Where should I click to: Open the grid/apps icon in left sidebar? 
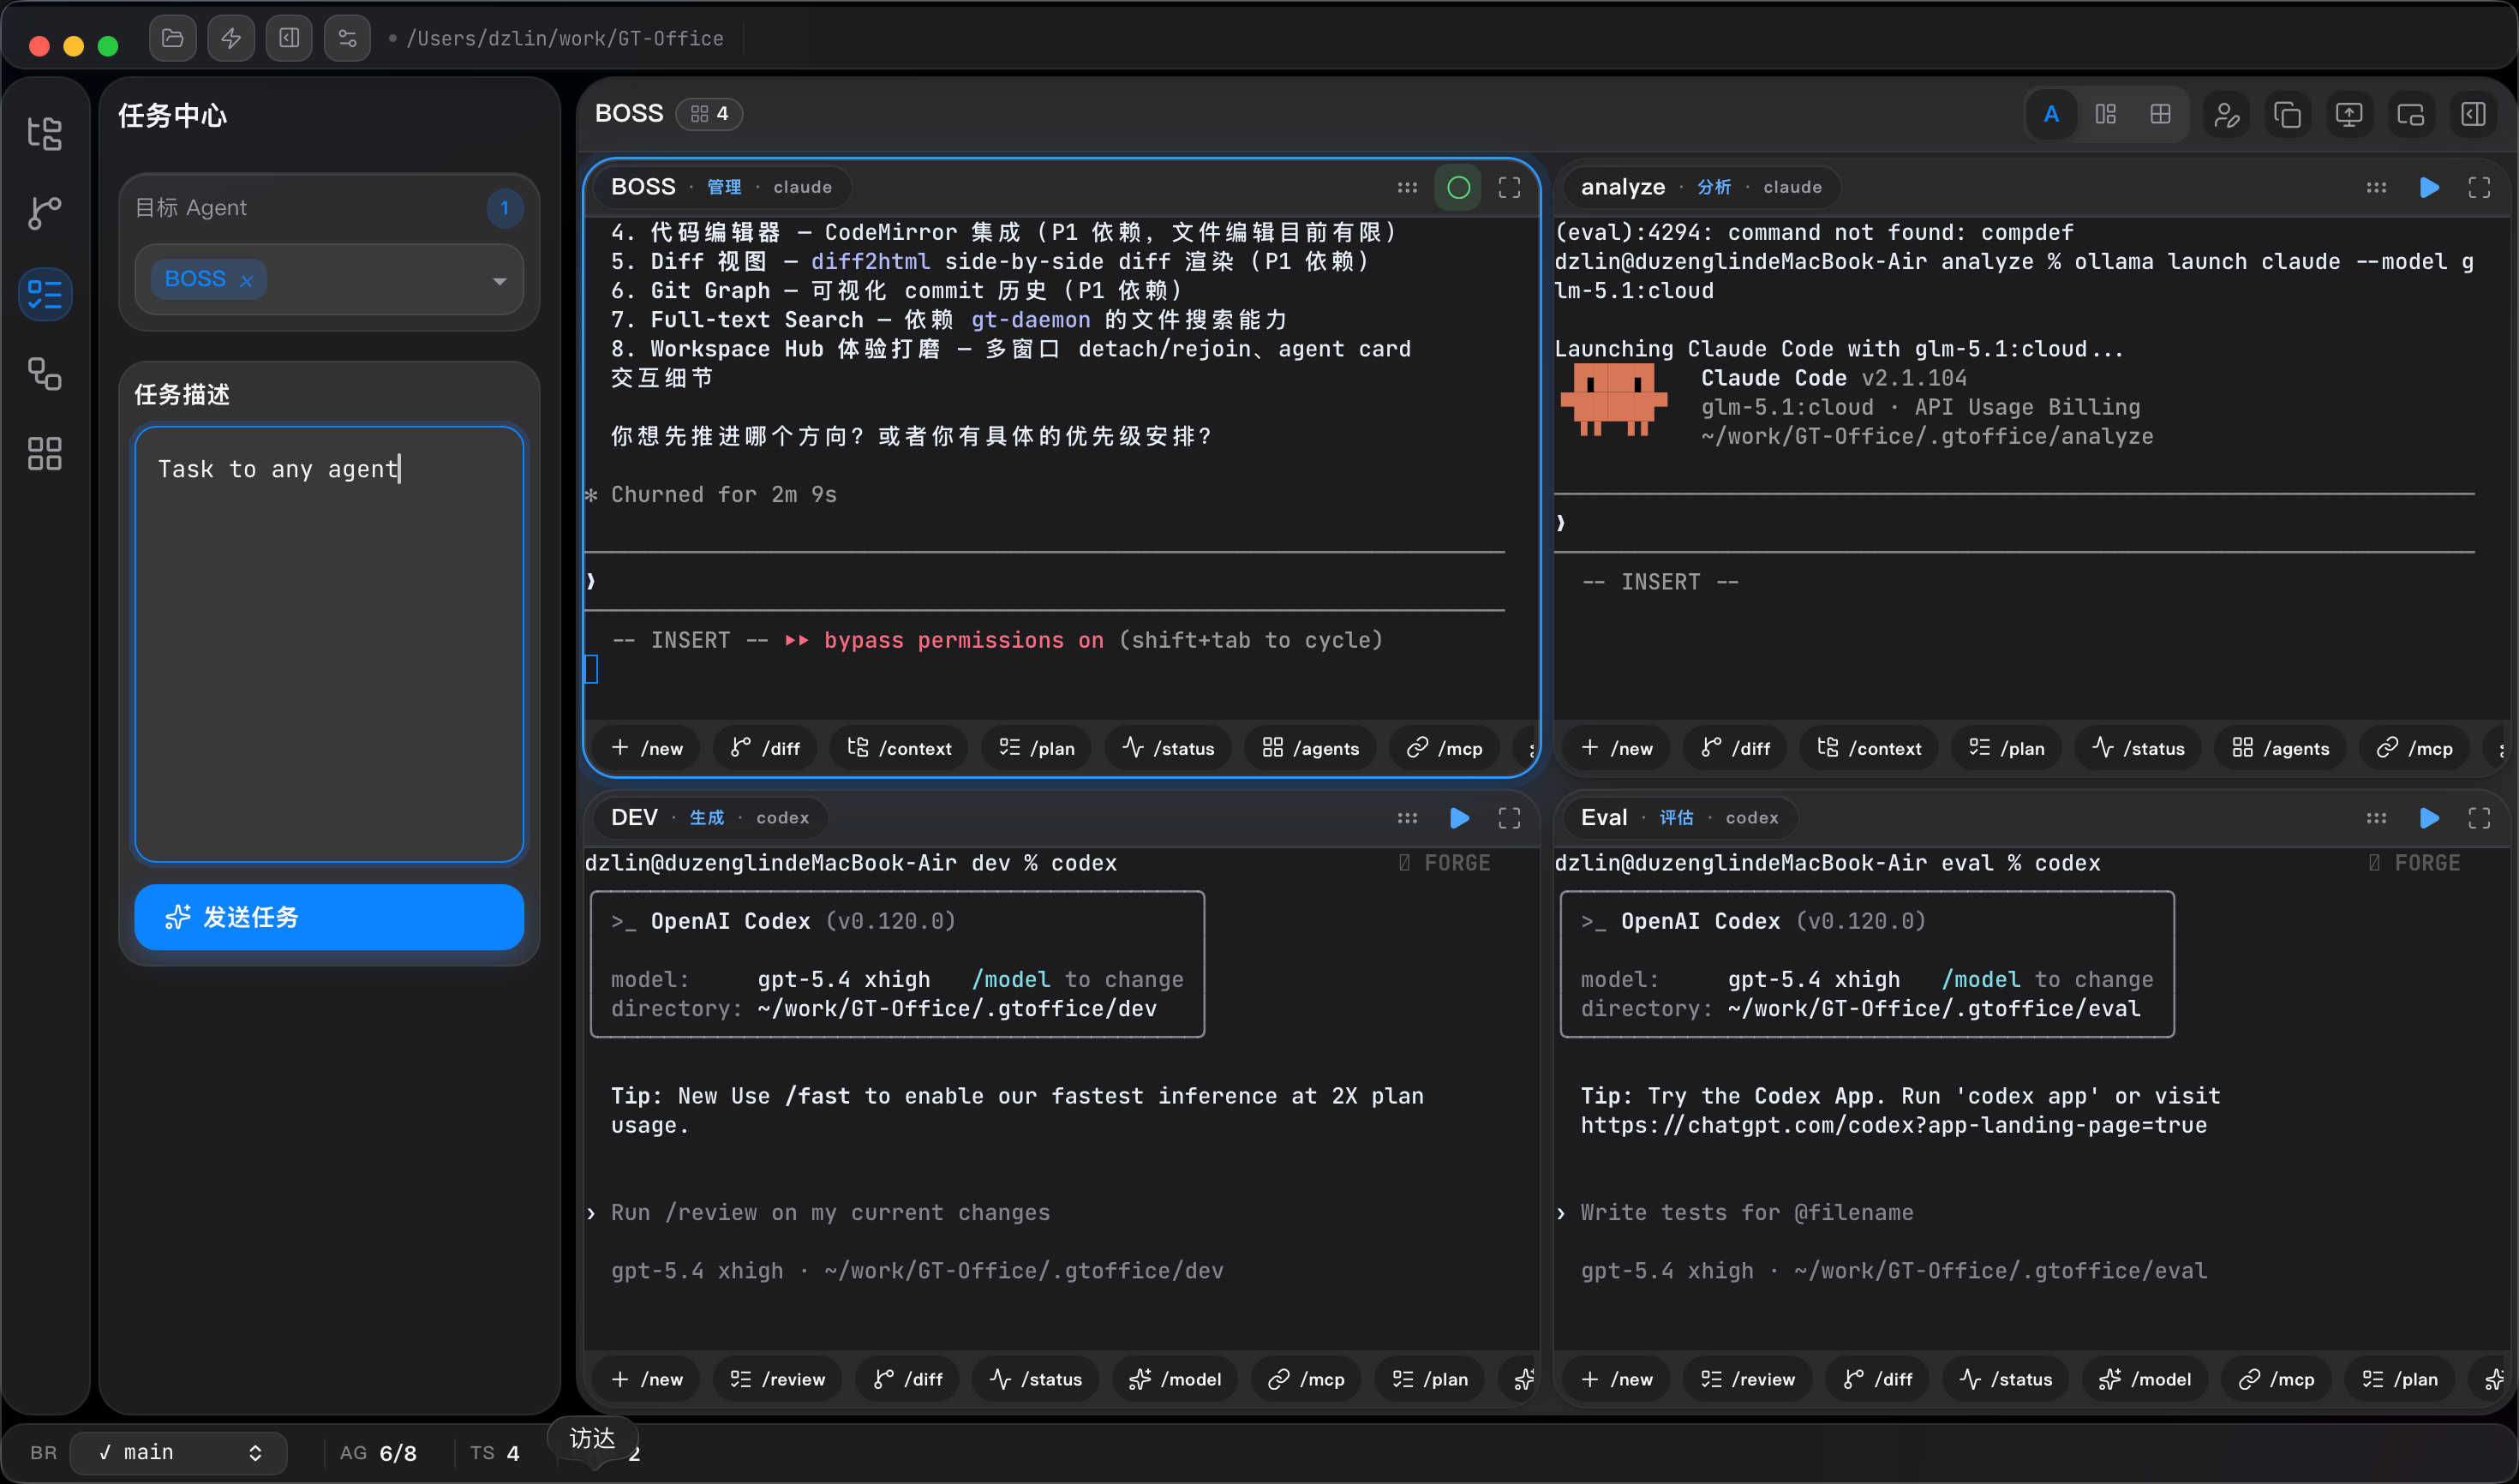click(x=45, y=453)
